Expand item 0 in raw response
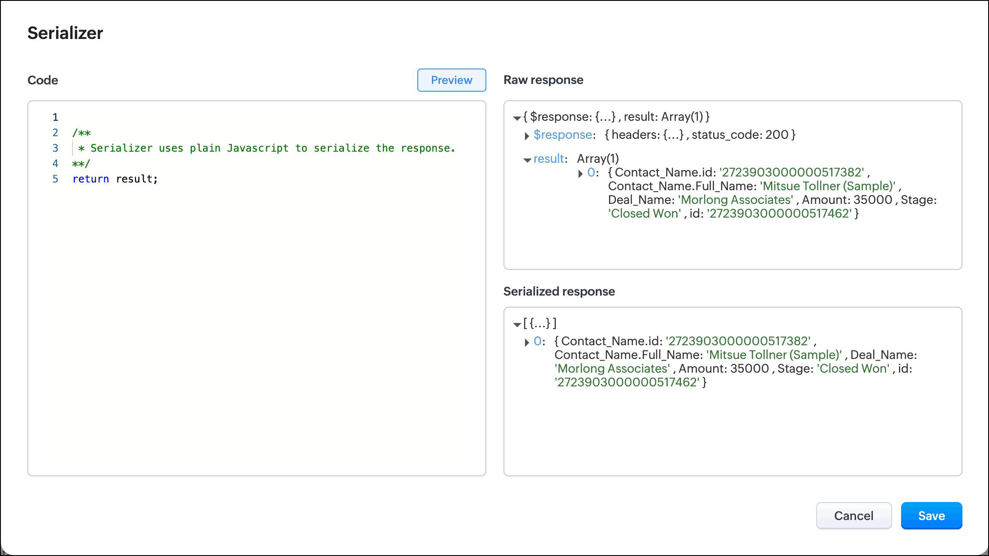This screenshot has height=556, width=989. [580, 174]
